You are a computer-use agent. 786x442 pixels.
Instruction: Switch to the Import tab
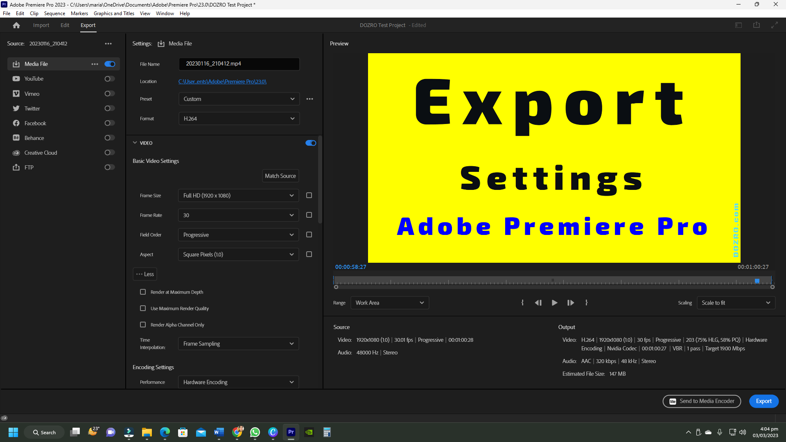(41, 25)
